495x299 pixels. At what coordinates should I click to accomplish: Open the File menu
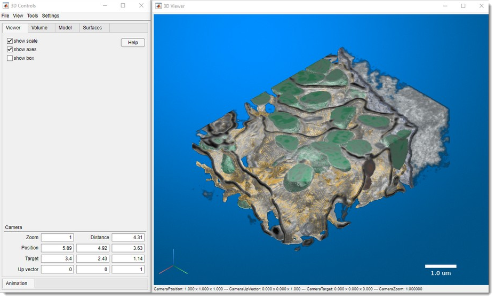5,16
